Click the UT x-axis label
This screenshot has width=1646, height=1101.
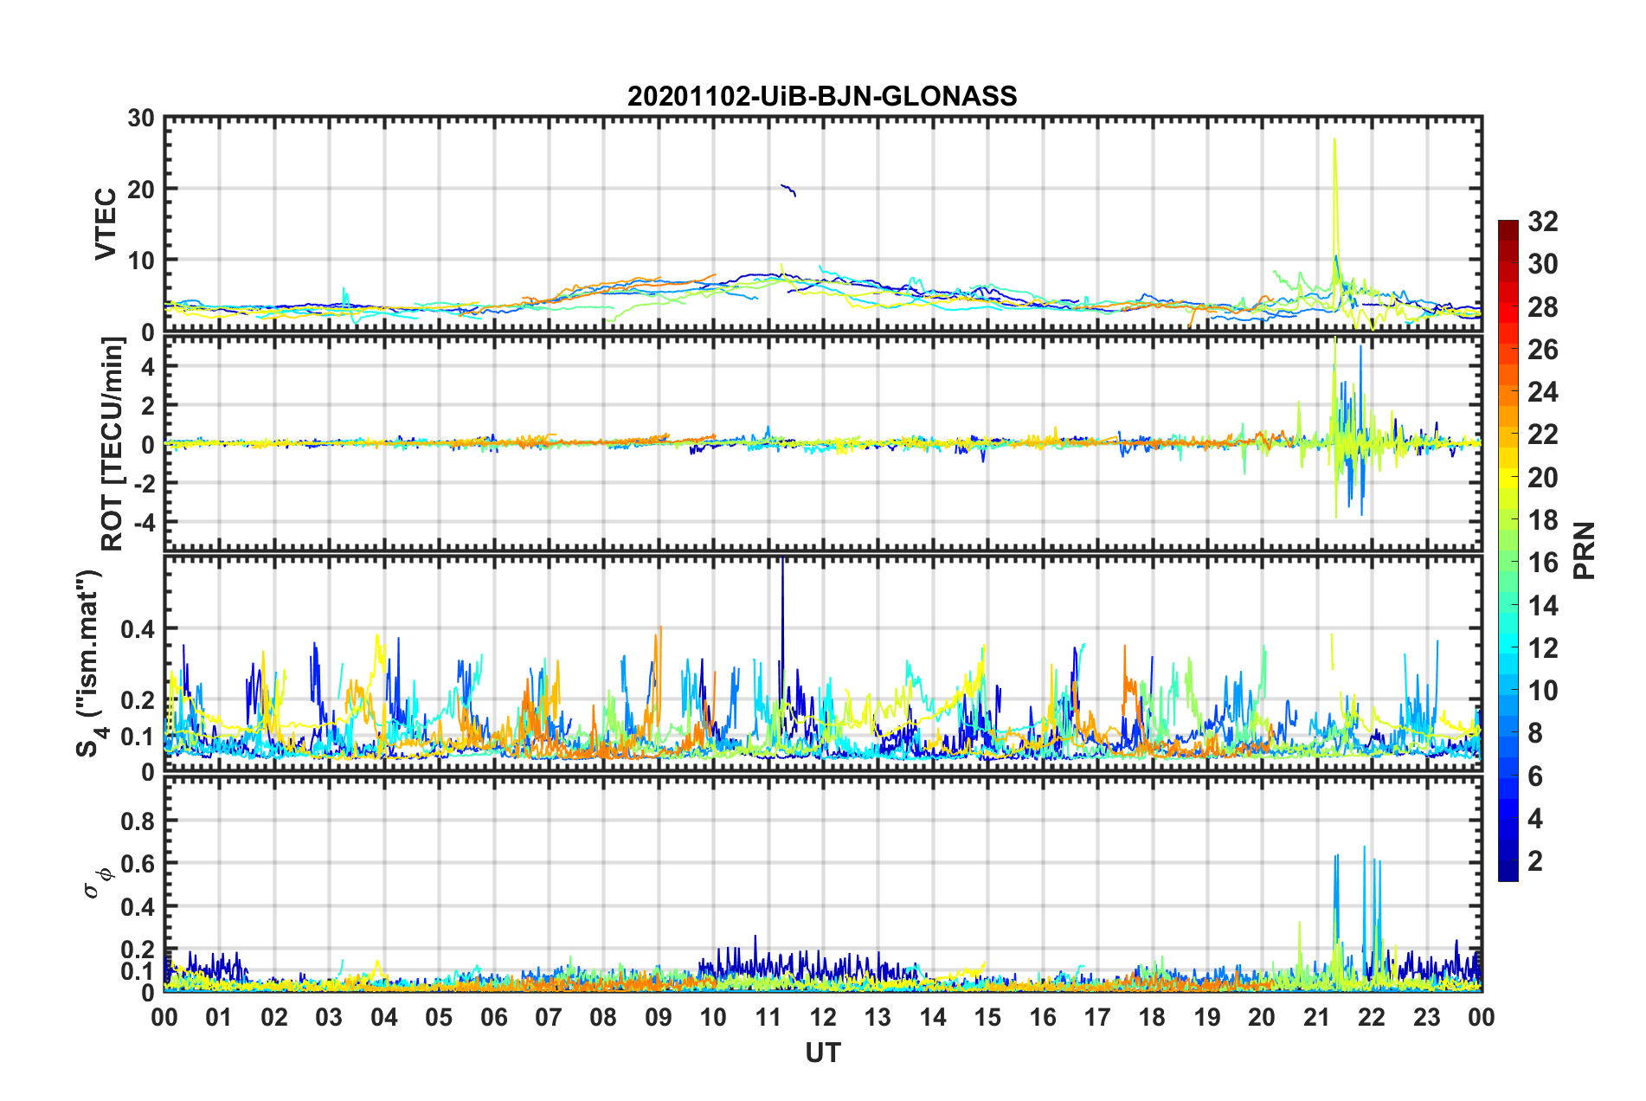[x=822, y=1053]
